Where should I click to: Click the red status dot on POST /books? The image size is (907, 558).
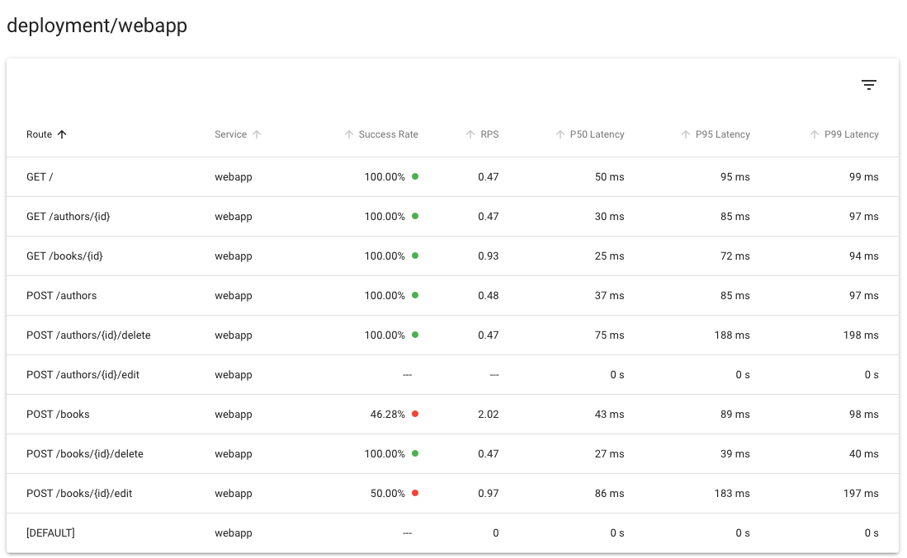click(415, 414)
